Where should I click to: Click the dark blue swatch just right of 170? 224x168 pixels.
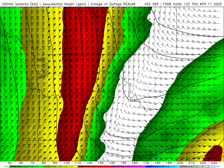[x=149, y=166]
